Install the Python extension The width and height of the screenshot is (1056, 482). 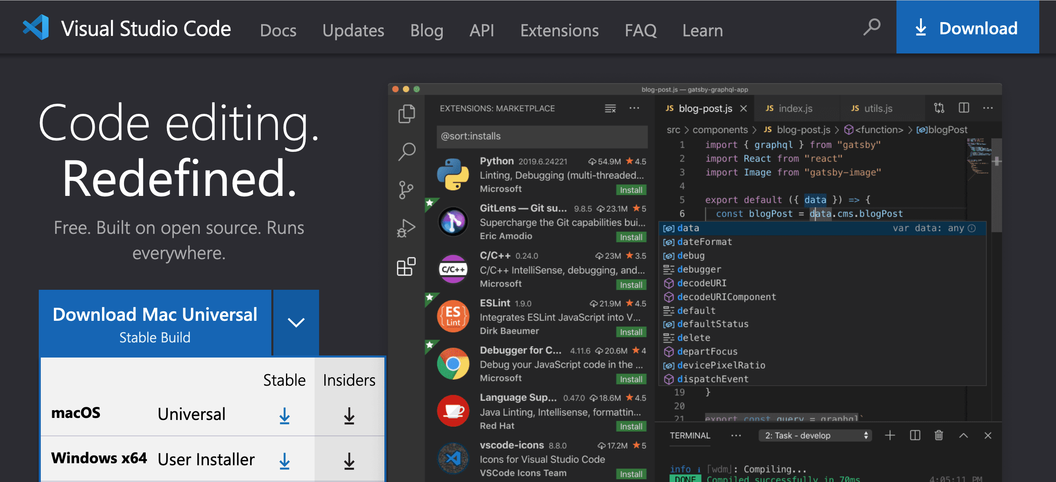point(631,190)
